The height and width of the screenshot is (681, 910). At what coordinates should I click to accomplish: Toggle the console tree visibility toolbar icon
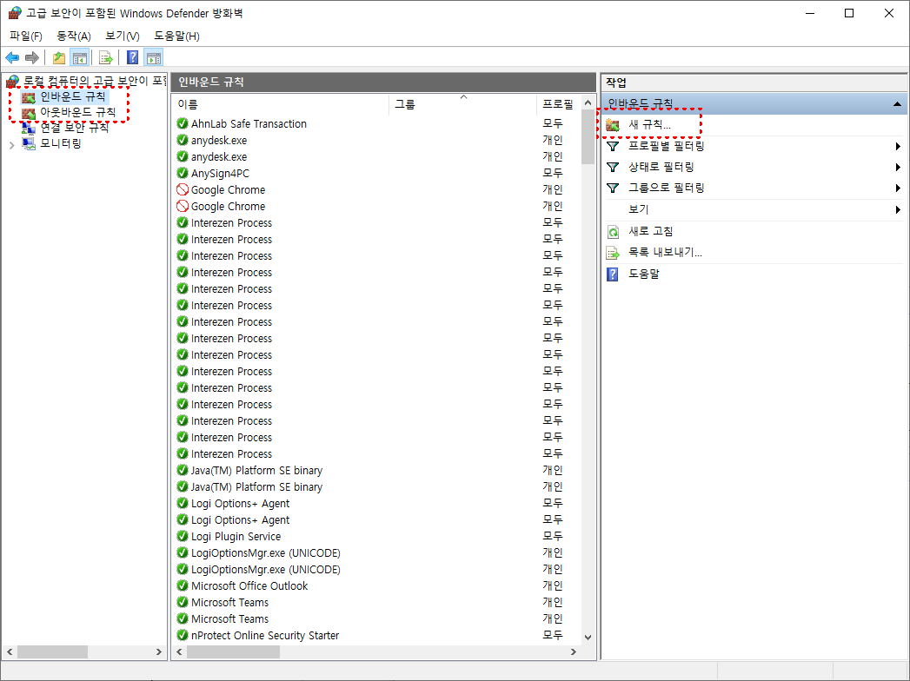(78, 57)
